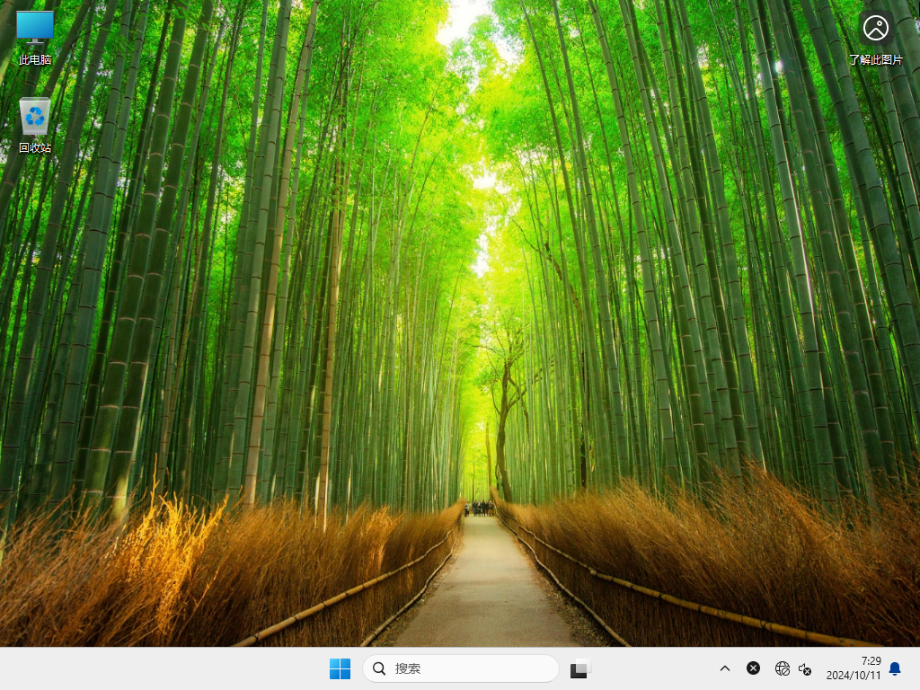Open the Windows Start menu
920x690 pixels.
pyautogui.click(x=340, y=668)
